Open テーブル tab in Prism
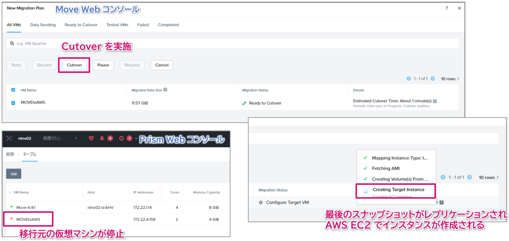This screenshot has width=509, height=241. point(29,154)
